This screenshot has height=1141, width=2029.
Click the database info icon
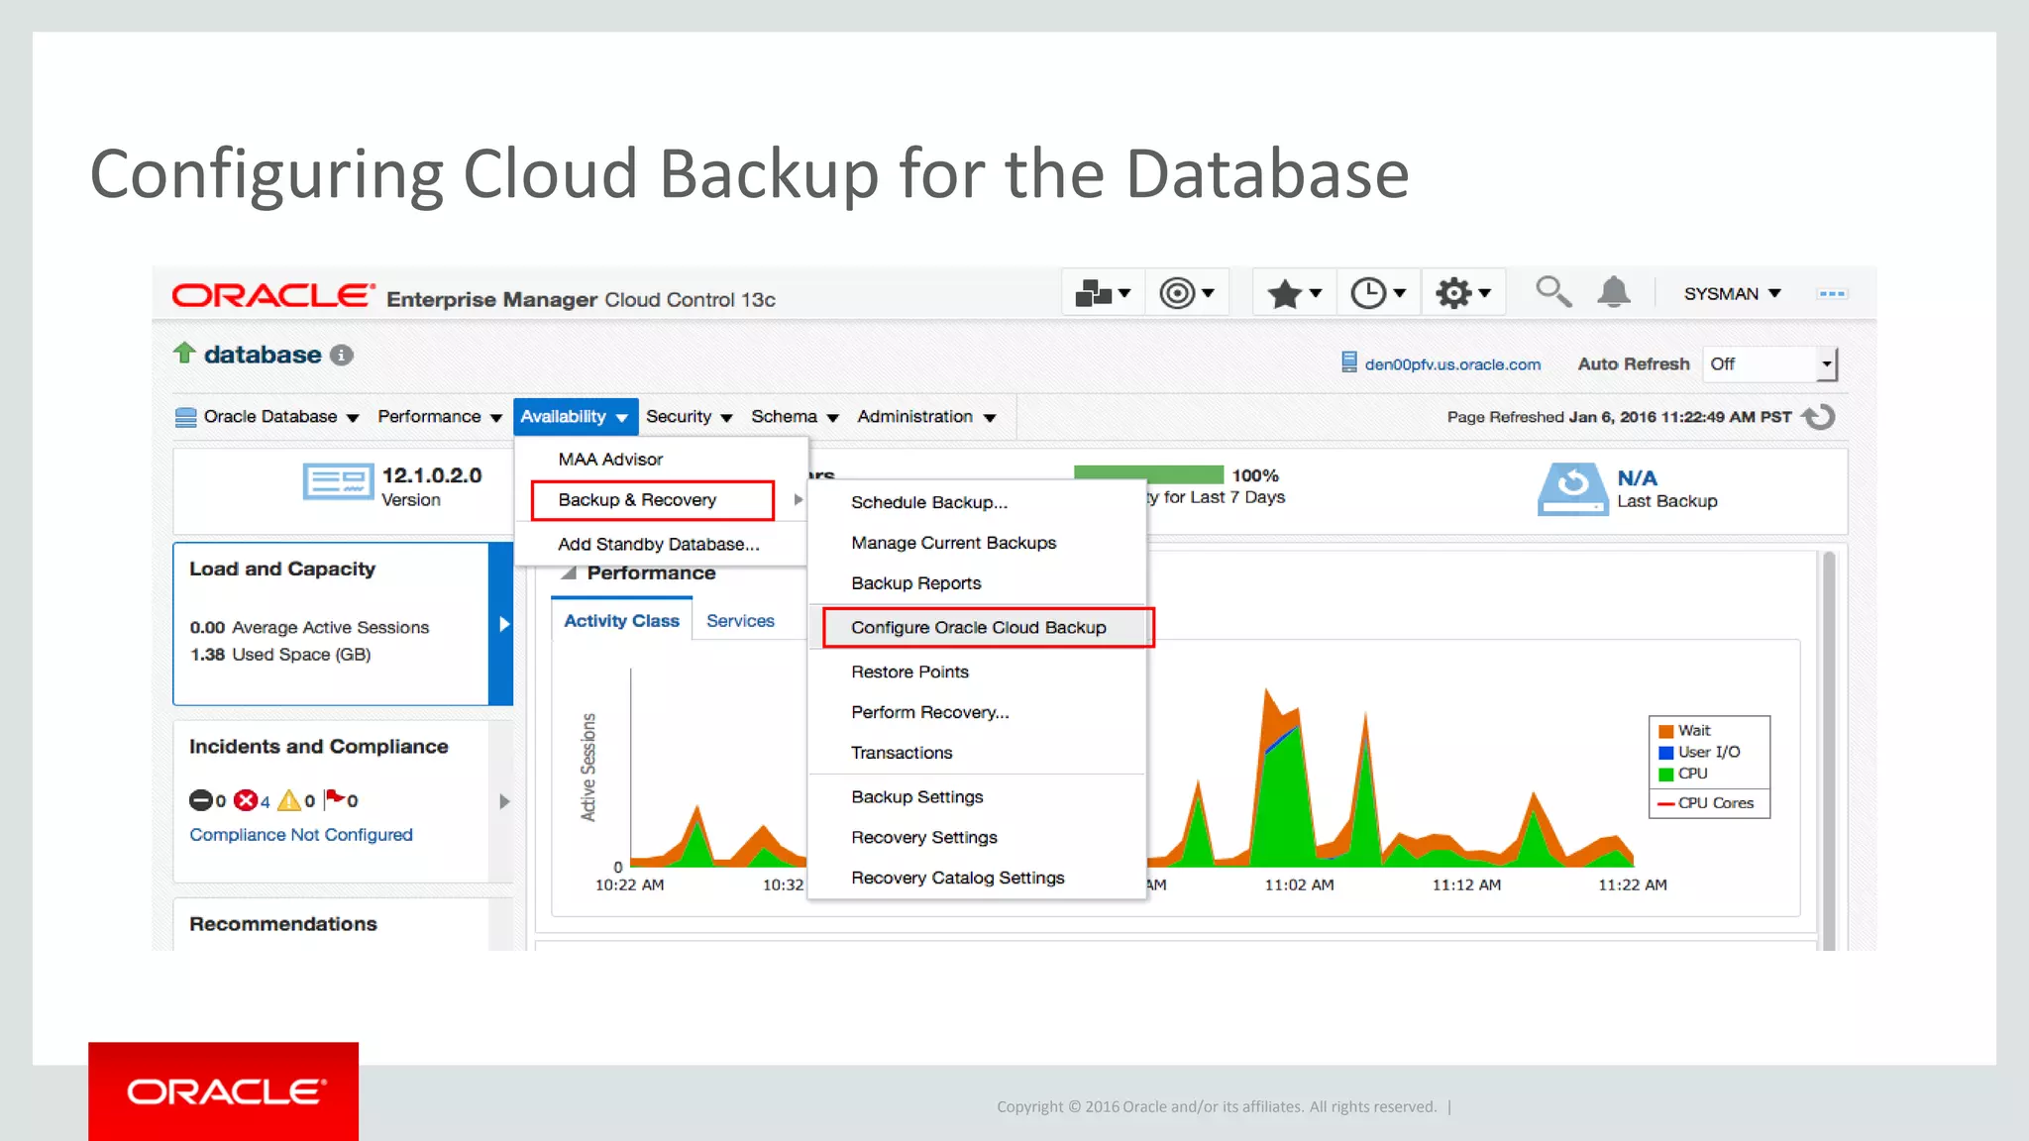click(342, 356)
